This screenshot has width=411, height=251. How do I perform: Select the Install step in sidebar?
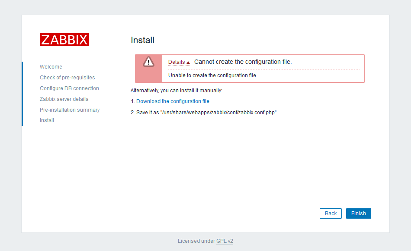(47, 120)
